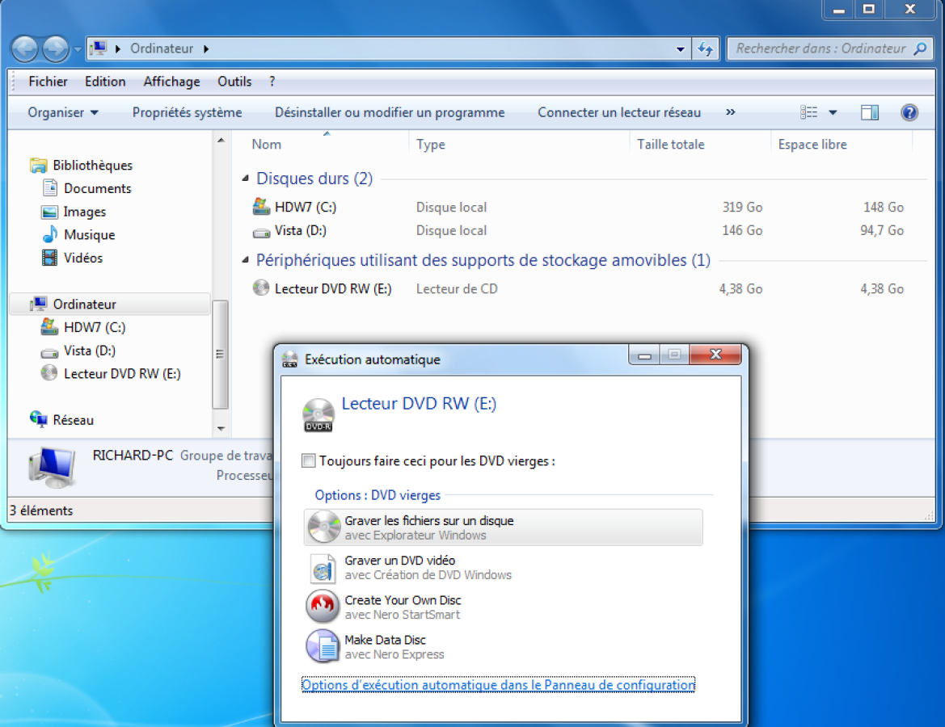This screenshot has height=727, width=945.
Task: Open the Outils menu
Action: [234, 82]
